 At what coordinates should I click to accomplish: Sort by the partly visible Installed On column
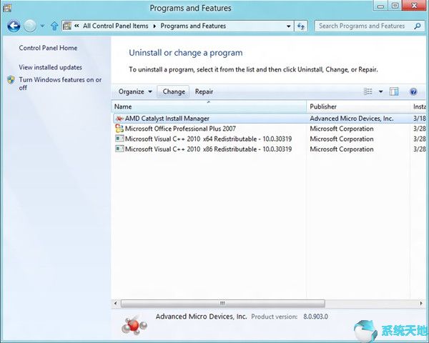[x=419, y=106]
